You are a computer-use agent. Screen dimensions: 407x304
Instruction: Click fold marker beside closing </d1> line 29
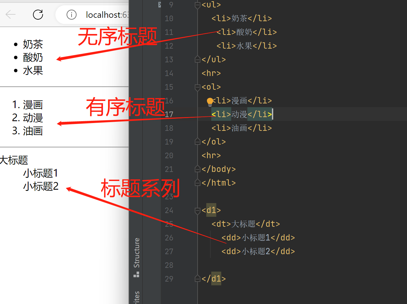tap(197, 278)
